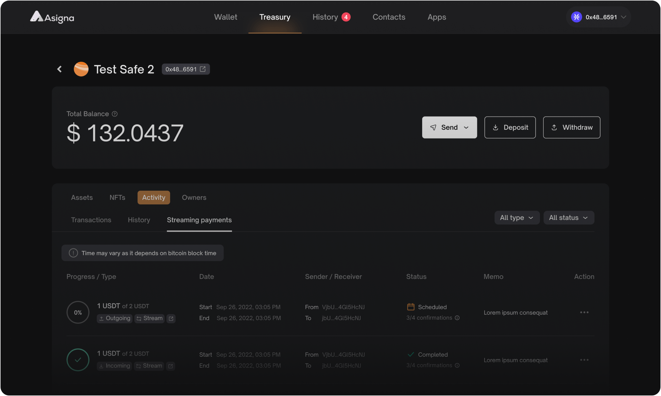Screen dimensions: 661x396
Task: Open the All status filter
Action: (x=569, y=218)
